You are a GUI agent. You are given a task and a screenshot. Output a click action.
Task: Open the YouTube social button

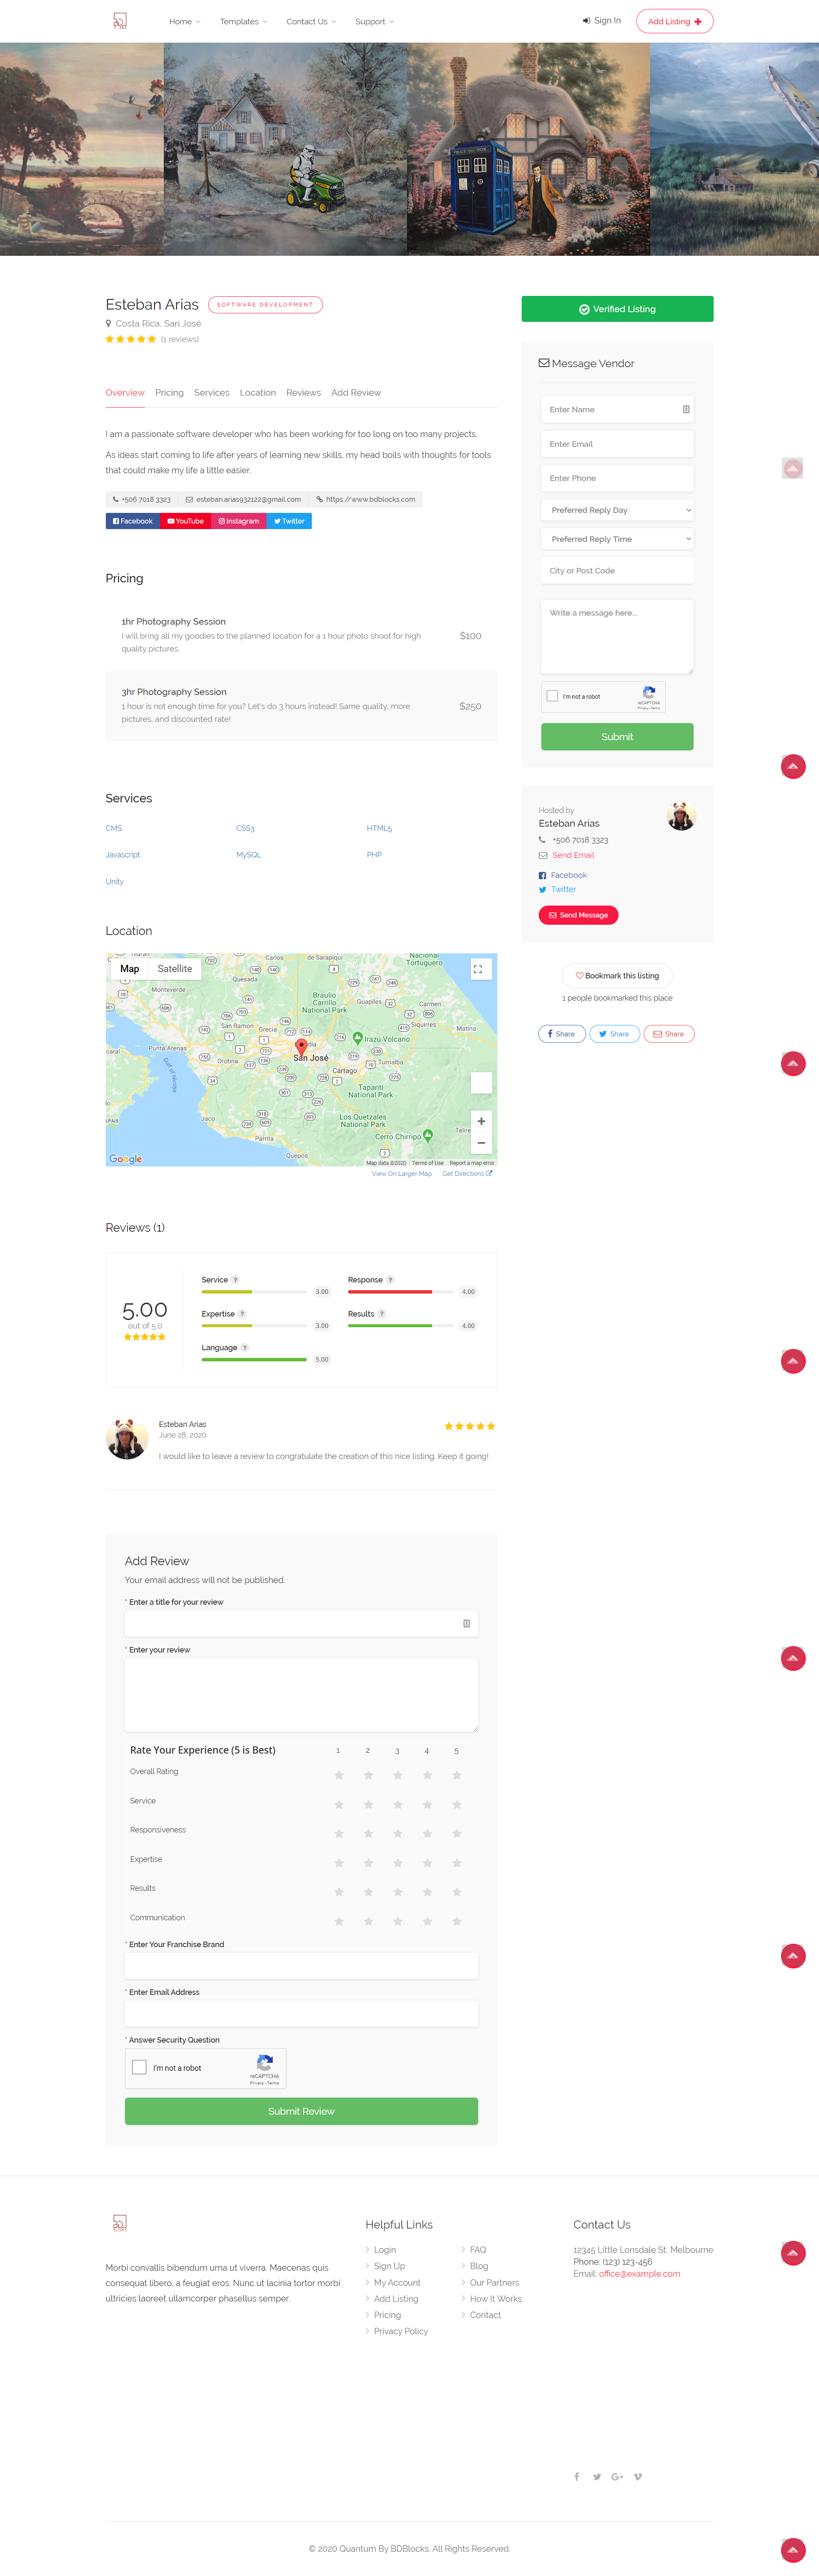coord(186,521)
